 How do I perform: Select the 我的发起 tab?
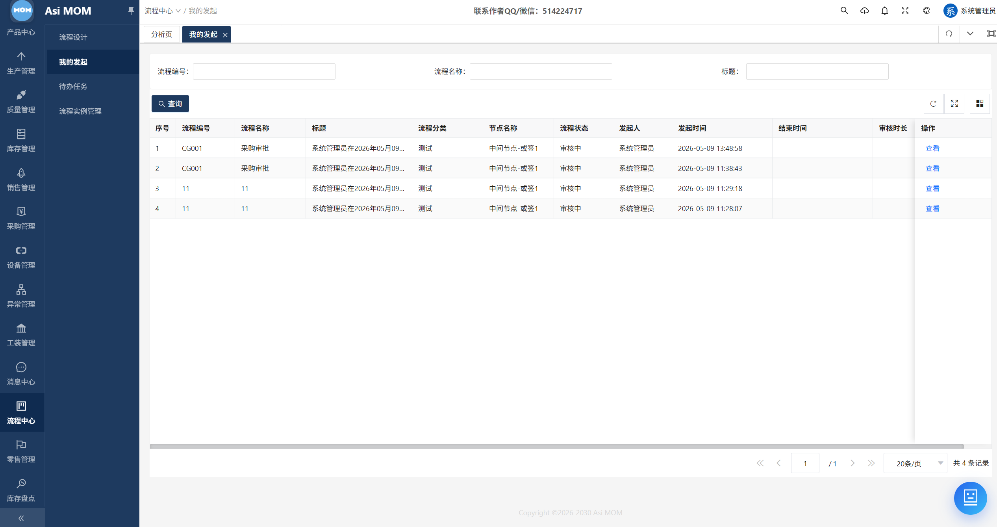pyautogui.click(x=203, y=34)
